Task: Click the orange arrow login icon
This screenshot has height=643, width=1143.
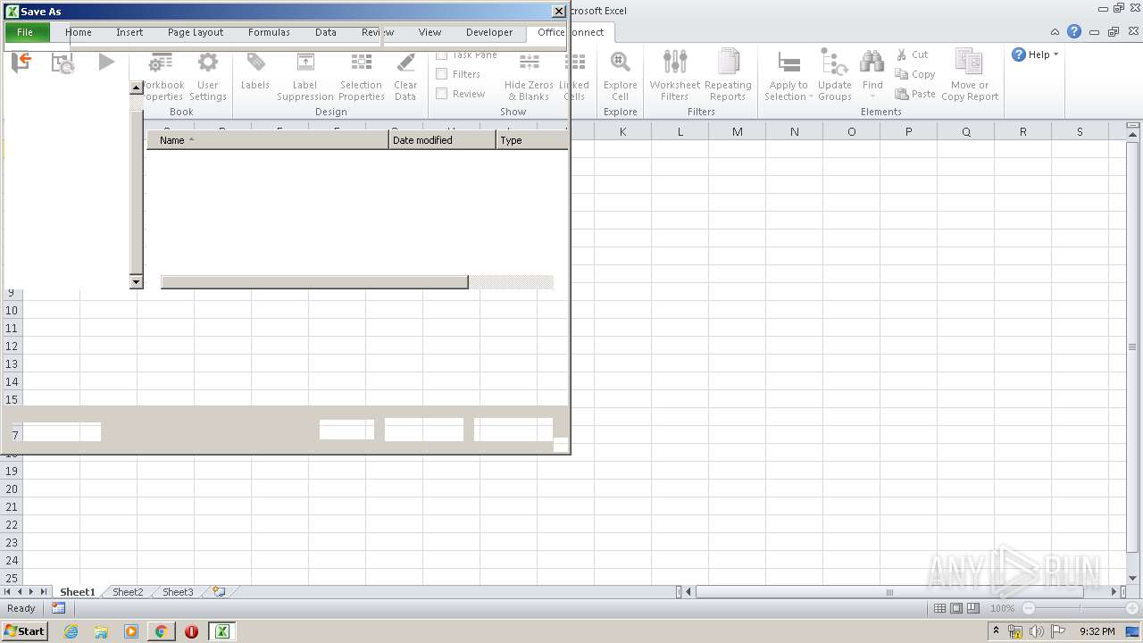Action: point(21,63)
